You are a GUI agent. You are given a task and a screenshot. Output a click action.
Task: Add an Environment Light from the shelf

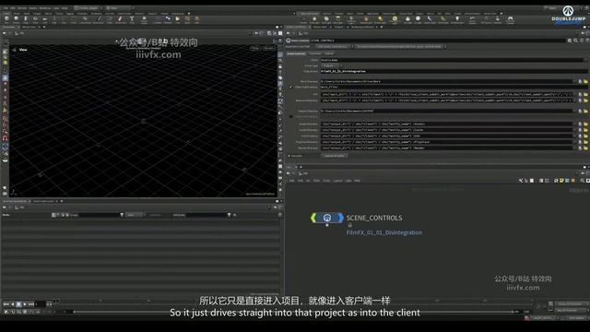(395, 19)
